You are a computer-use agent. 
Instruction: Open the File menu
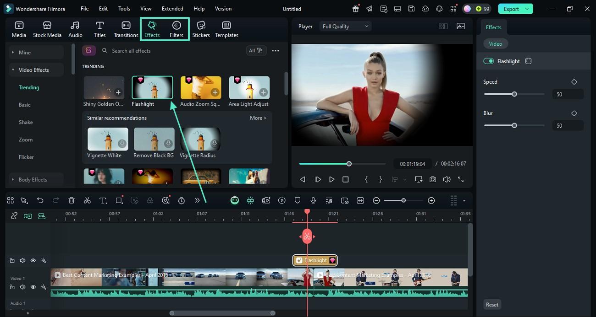[85, 9]
